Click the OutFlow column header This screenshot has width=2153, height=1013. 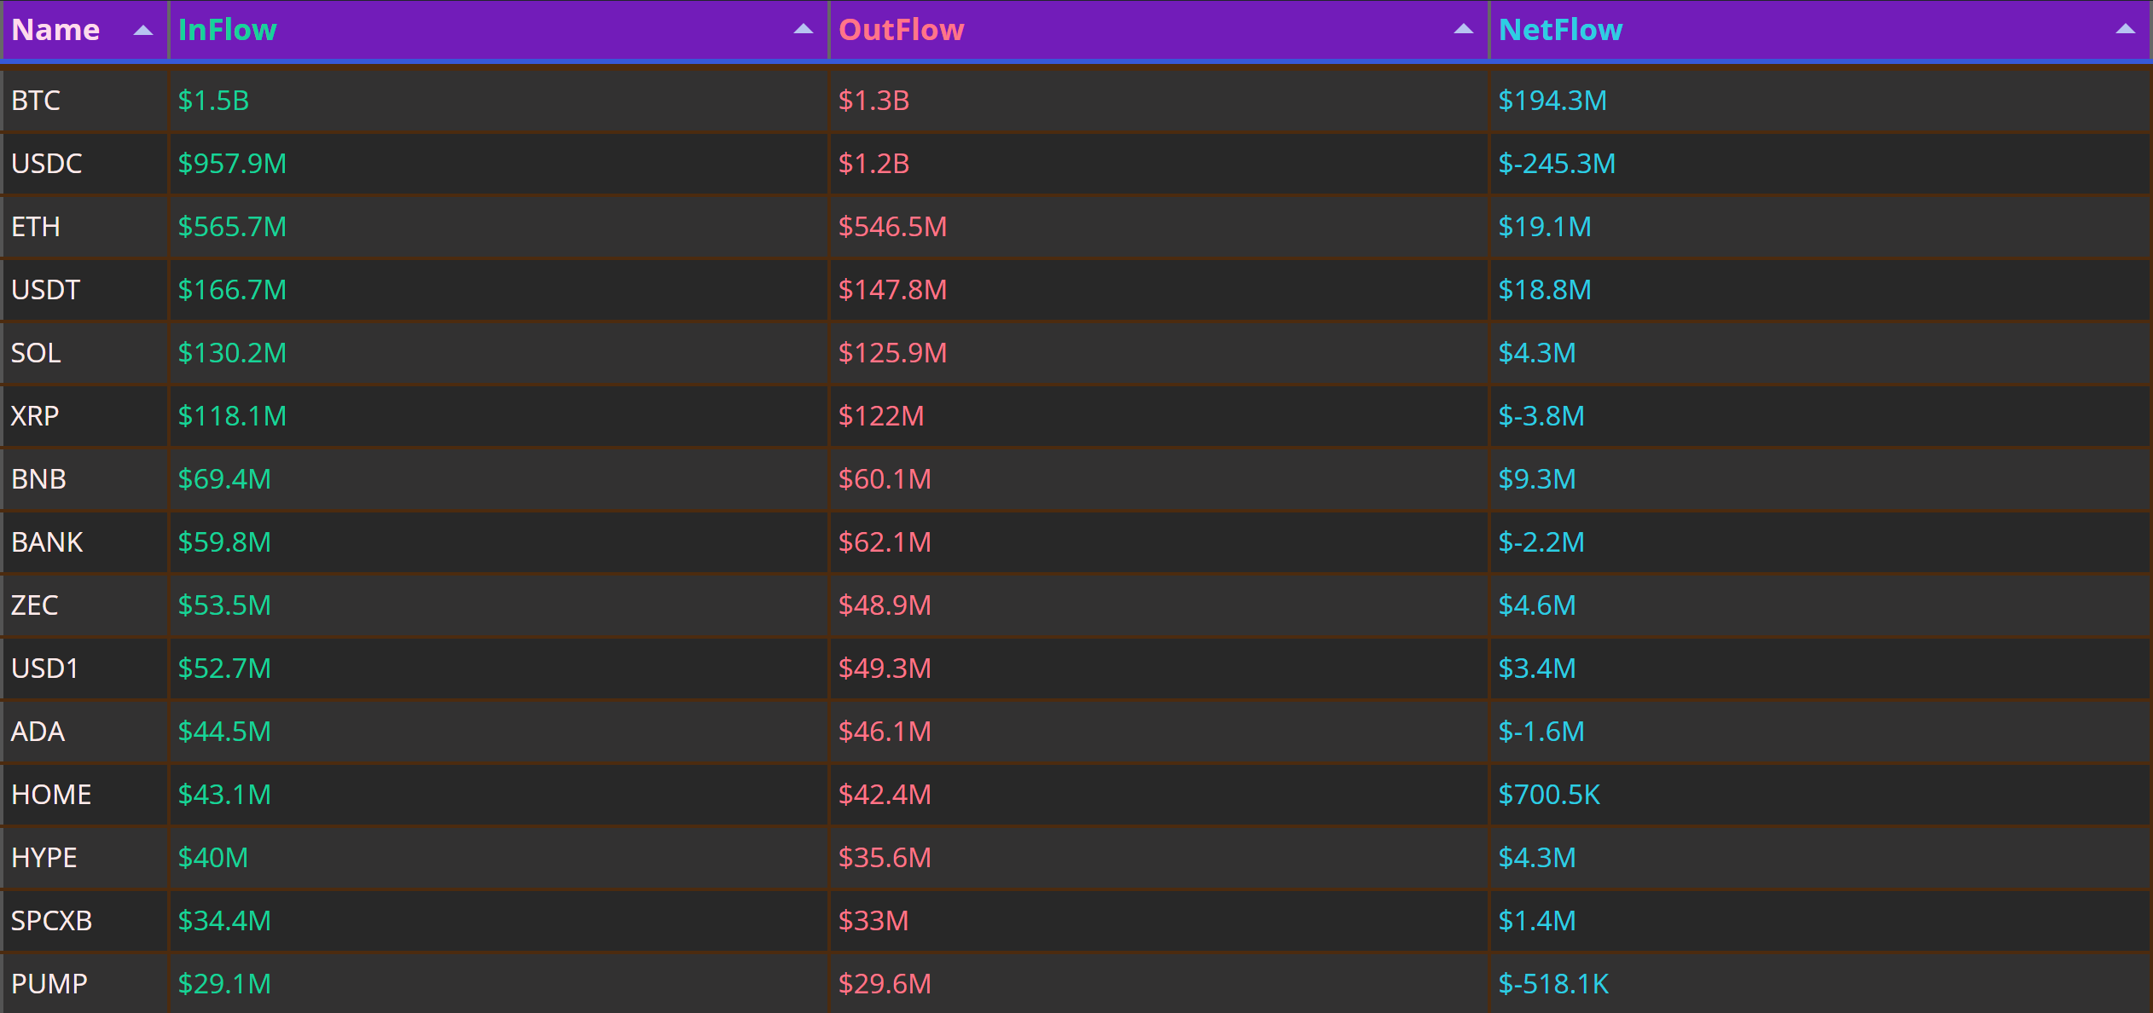click(1159, 30)
